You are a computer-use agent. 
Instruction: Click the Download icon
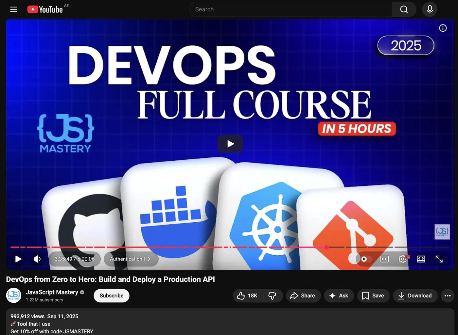point(401,295)
